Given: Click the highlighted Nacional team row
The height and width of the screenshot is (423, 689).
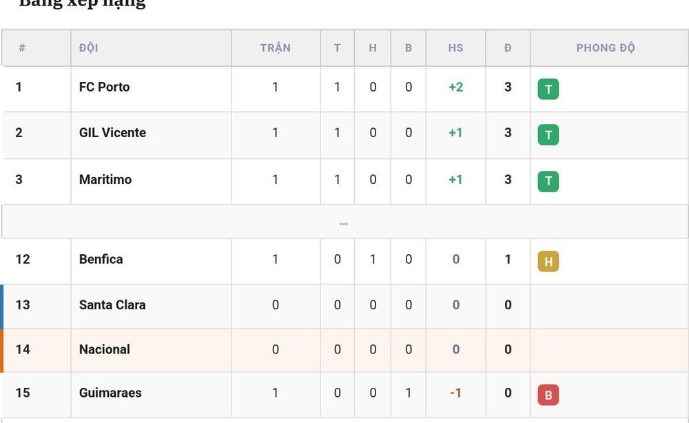Looking at the screenshot, I should [344, 350].
